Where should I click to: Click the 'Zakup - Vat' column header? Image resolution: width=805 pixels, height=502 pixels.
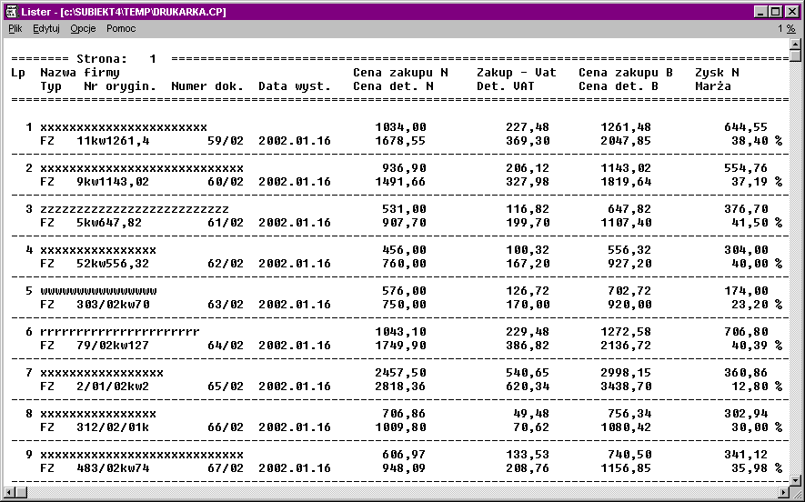coord(517,73)
